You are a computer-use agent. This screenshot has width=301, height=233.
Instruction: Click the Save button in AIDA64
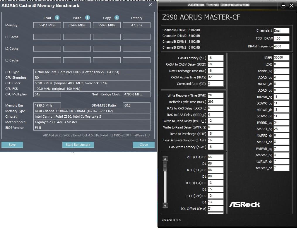pos(12,145)
